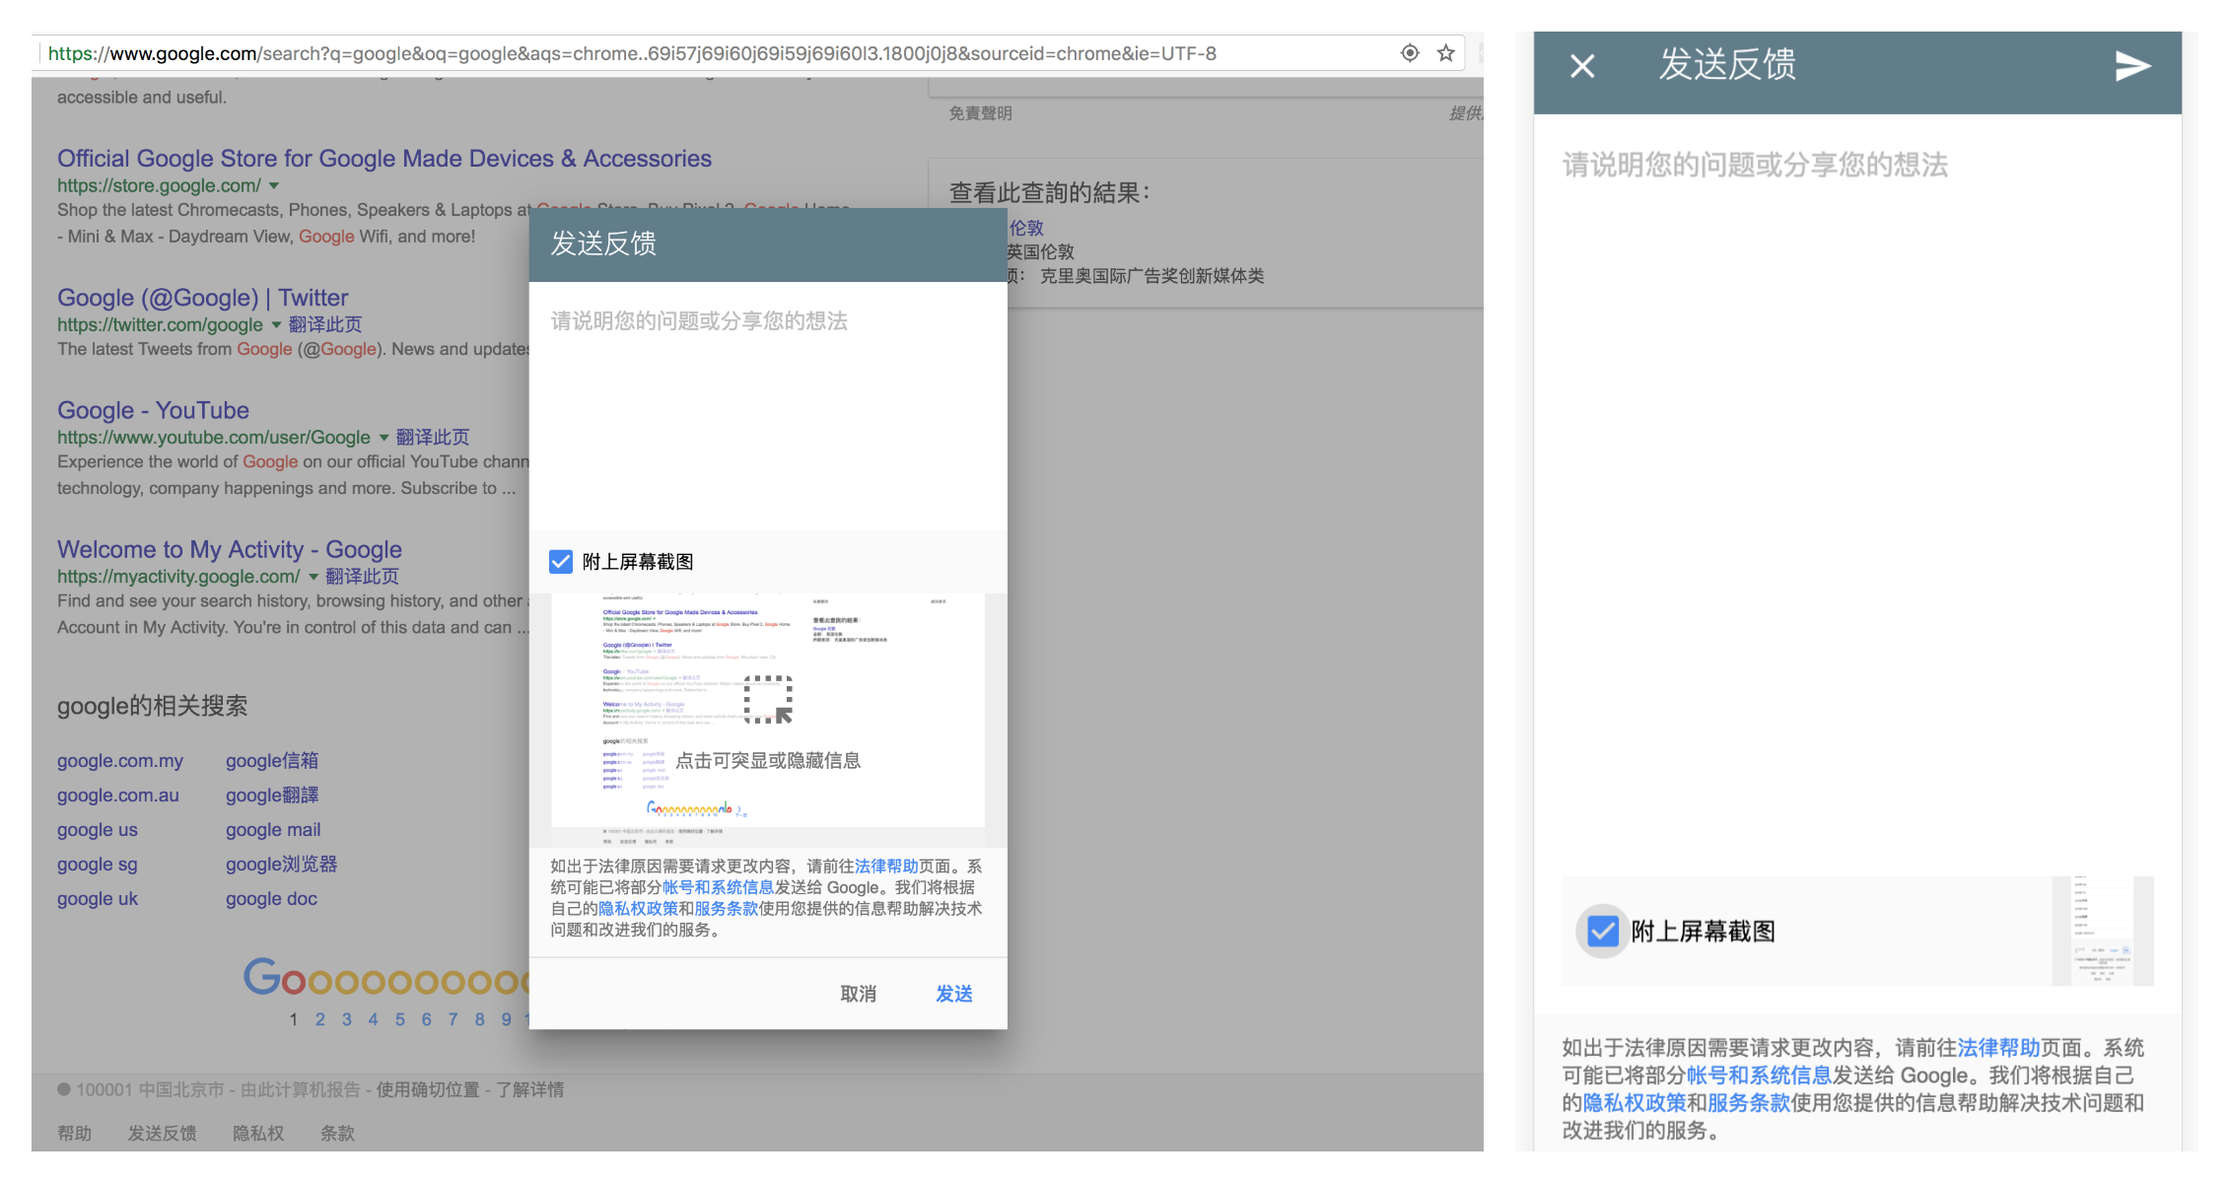The width and height of the screenshot is (2230, 1183).
Task: Open Welcome to My Activity - Google result
Action: pyautogui.click(x=230, y=549)
